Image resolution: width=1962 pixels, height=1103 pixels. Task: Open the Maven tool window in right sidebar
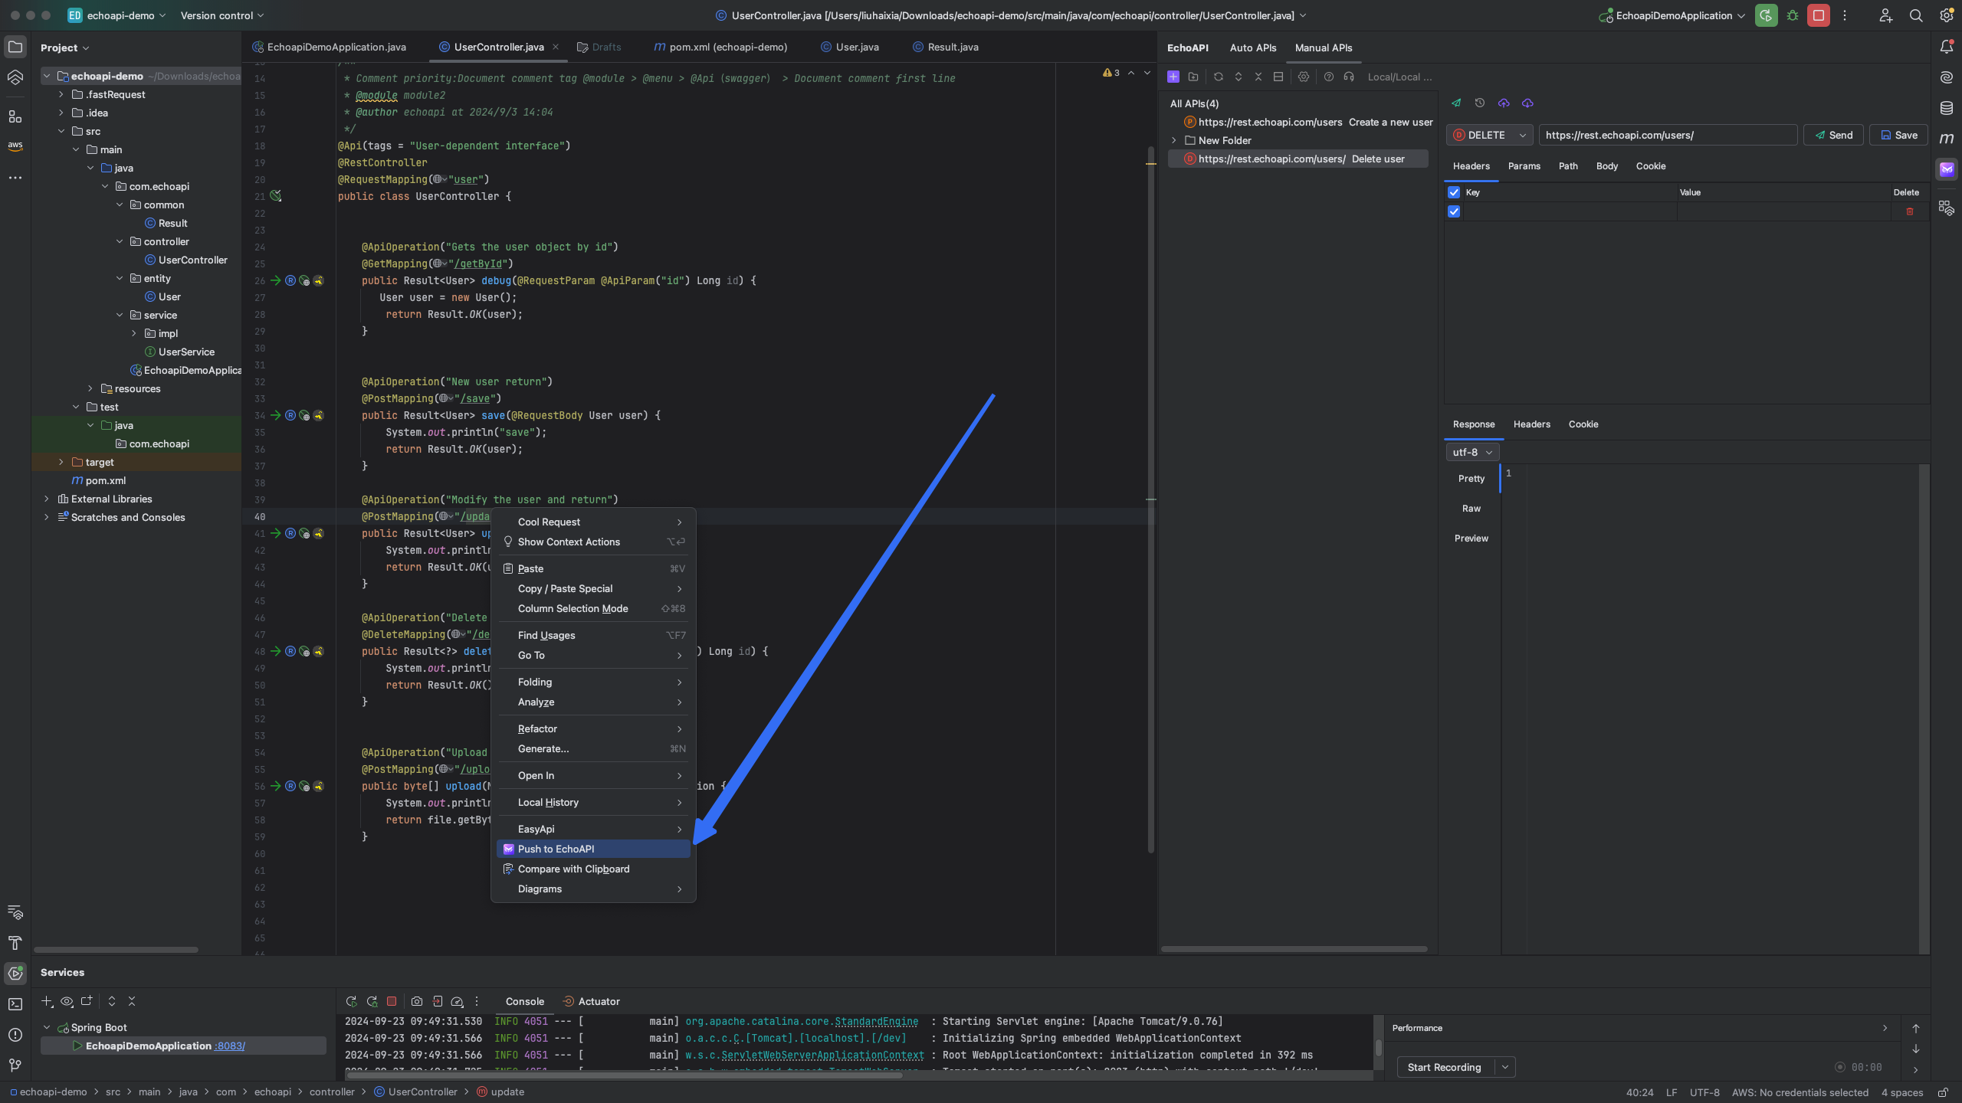[x=1947, y=139]
